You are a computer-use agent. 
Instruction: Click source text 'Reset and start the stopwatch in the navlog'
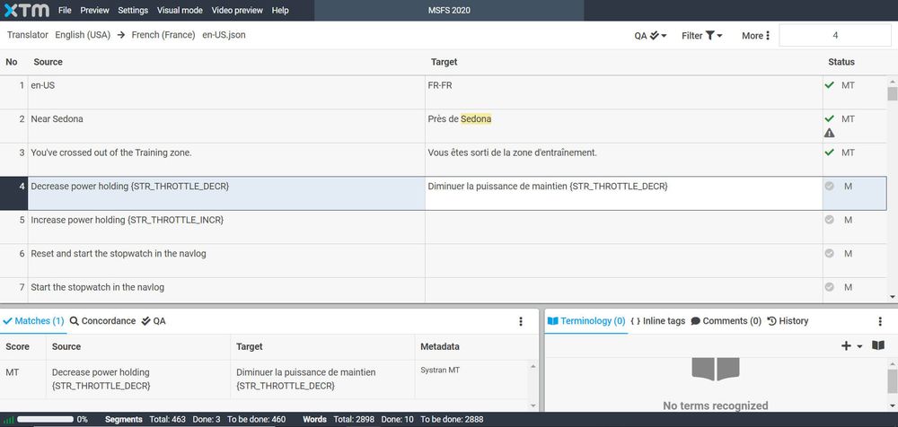119,254
